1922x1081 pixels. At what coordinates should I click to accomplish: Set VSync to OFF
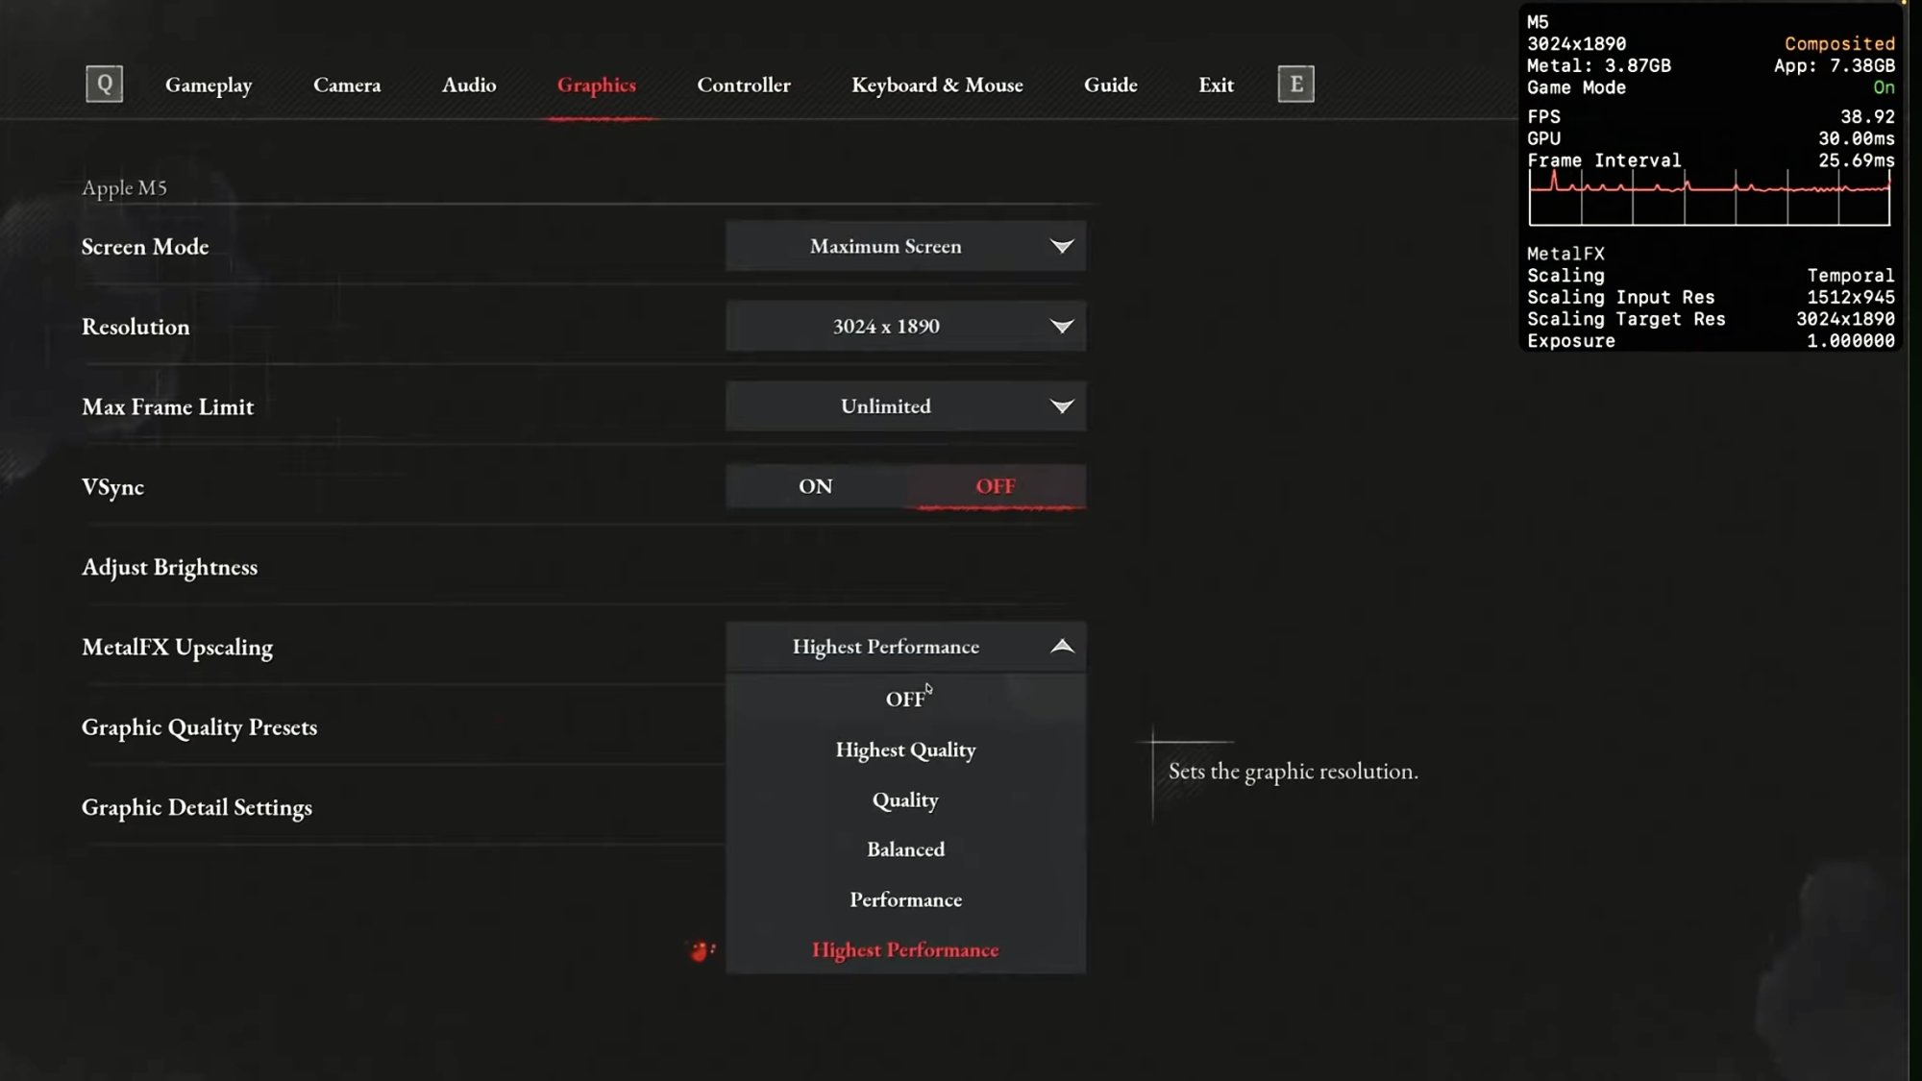coord(995,486)
